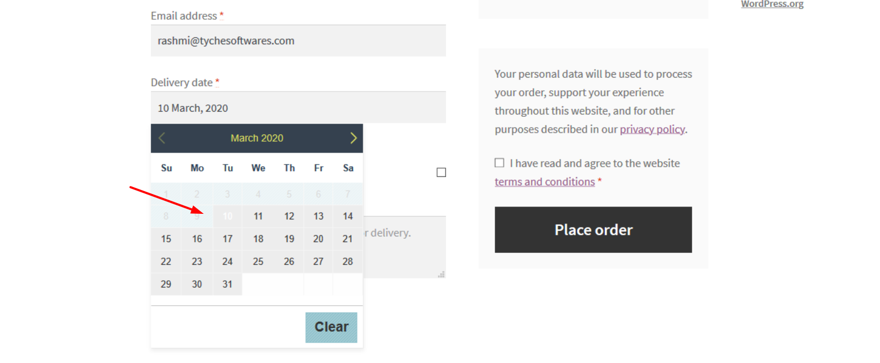880x363 pixels.
Task: Open the privacy policy link
Action: pyautogui.click(x=652, y=129)
